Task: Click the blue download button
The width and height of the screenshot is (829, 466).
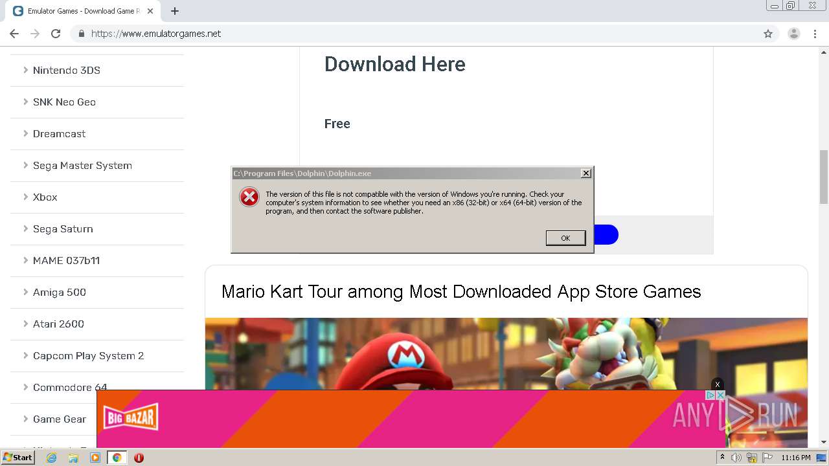Action: click(606, 234)
